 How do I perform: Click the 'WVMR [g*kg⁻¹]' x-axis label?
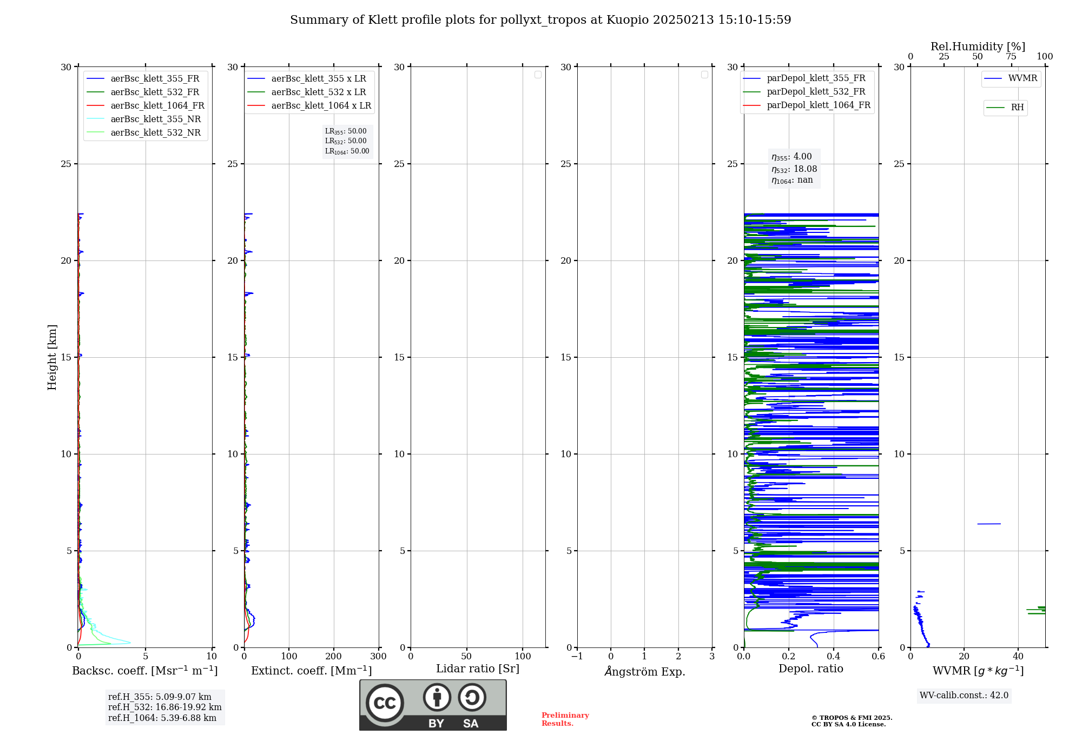tap(978, 671)
